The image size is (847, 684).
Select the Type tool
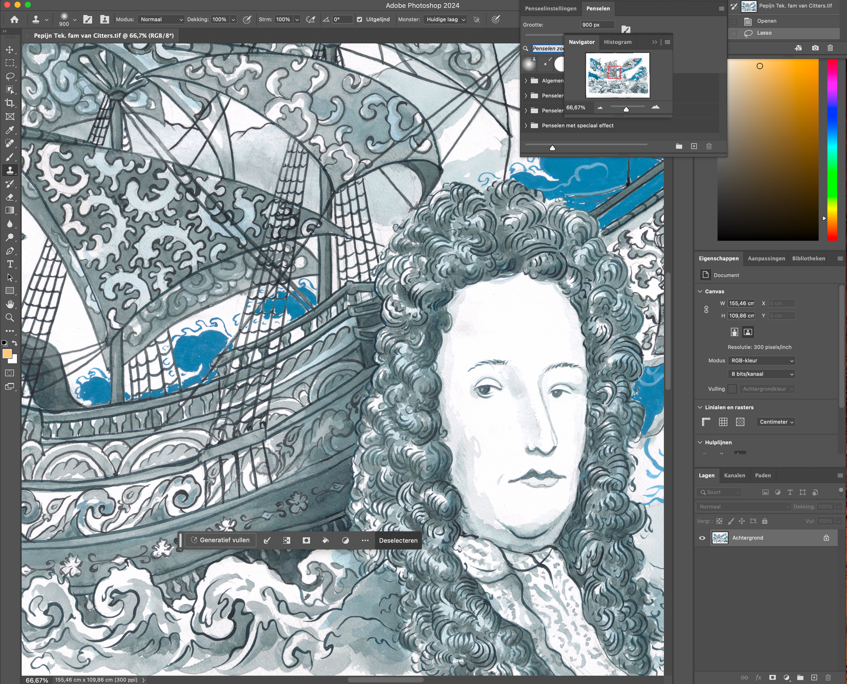coord(10,264)
